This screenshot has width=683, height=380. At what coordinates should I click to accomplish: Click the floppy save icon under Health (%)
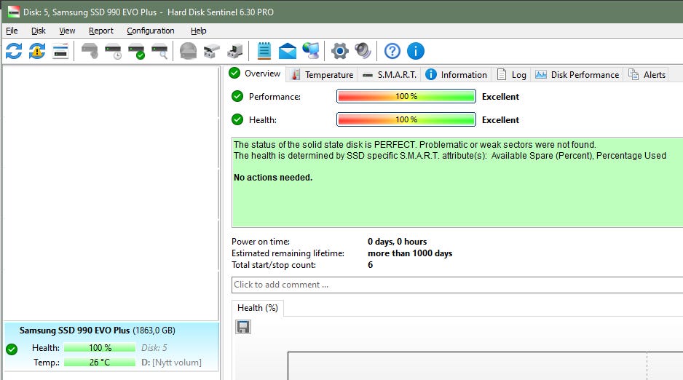click(243, 327)
